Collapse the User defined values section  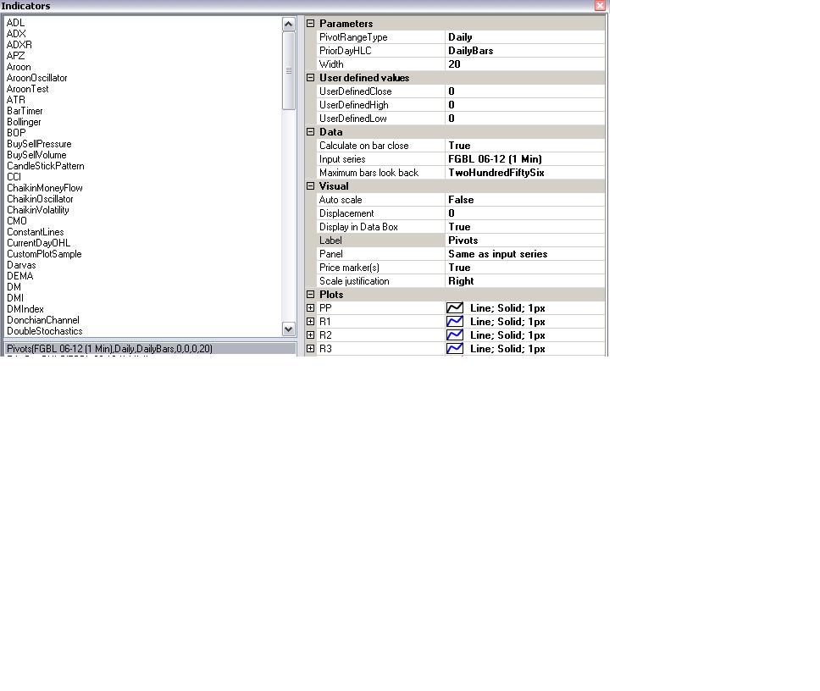(x=311, y=77)
